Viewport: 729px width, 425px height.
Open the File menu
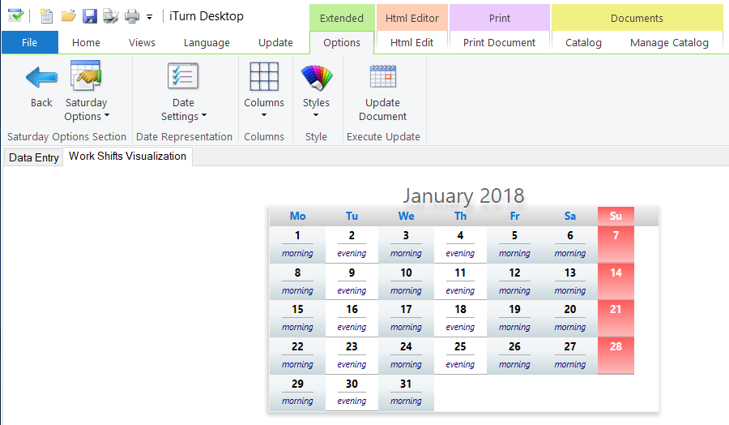point(30,42)
